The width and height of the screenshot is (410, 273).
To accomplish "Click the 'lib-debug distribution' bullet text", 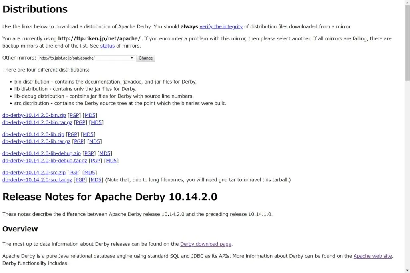I will point(104,96).
